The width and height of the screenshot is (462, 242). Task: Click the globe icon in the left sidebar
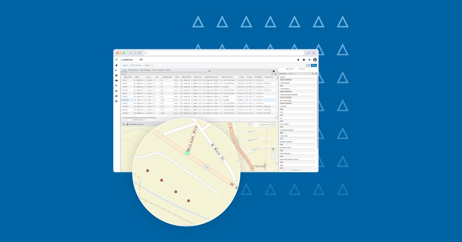point(116,96)
